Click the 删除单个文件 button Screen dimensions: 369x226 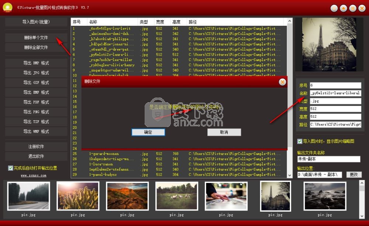click(x=36, y=38)
